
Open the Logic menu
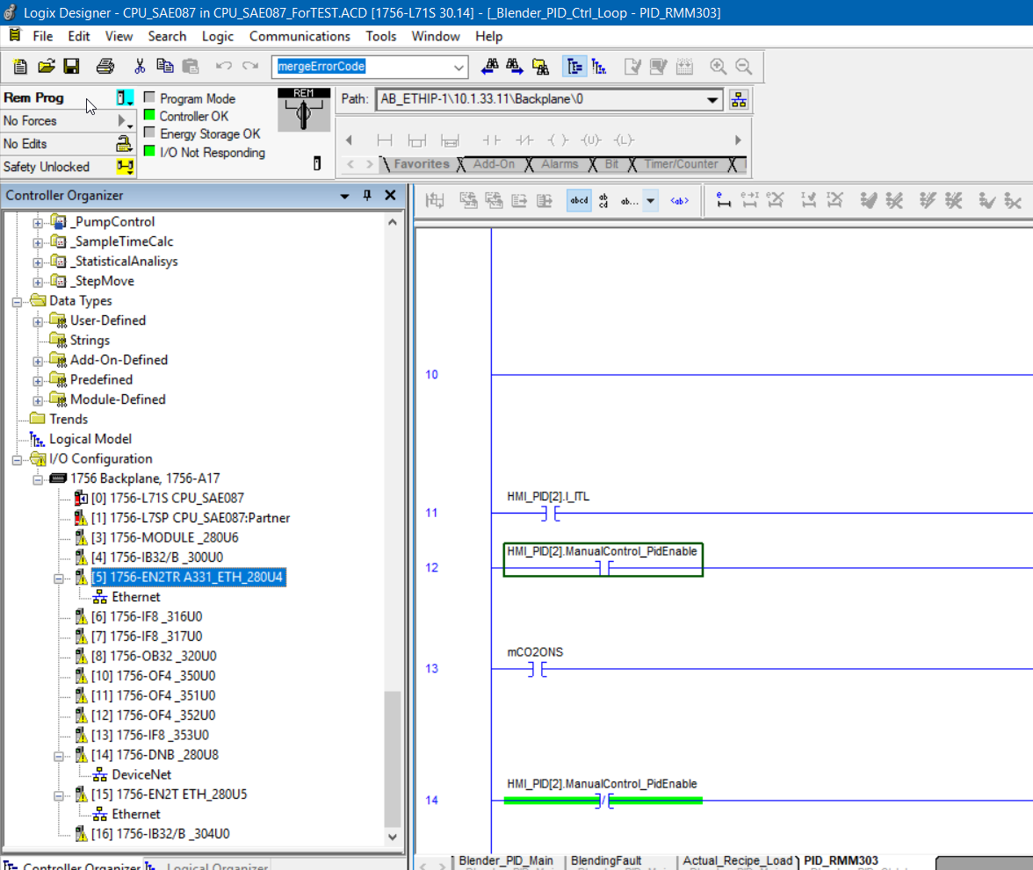pos(218,36)
